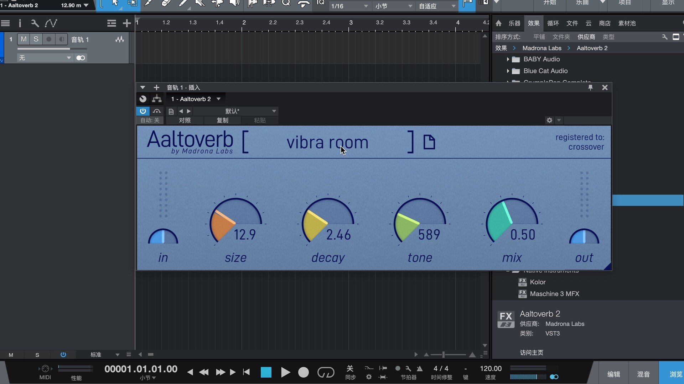
Task: Click the 对照 compare button
Action: [185, 120]
